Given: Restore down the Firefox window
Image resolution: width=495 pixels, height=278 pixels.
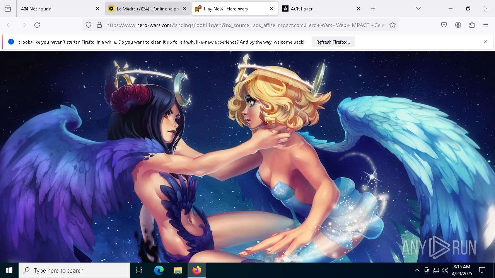Looking at the screenshot, I should (x=468, y=8).
